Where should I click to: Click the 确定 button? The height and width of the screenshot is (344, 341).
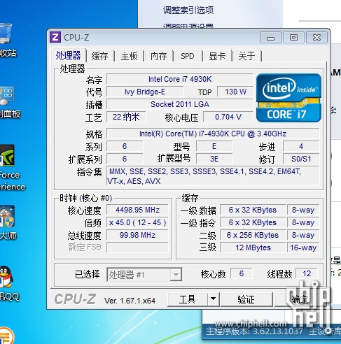coord(300,299)
